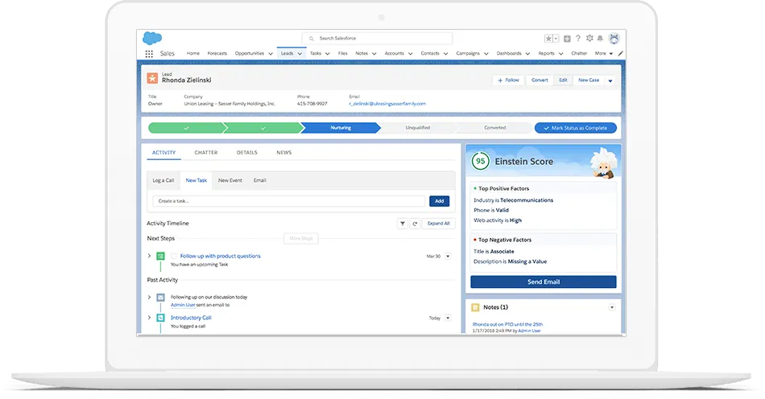Open the Files nav item

click(343, 54)
